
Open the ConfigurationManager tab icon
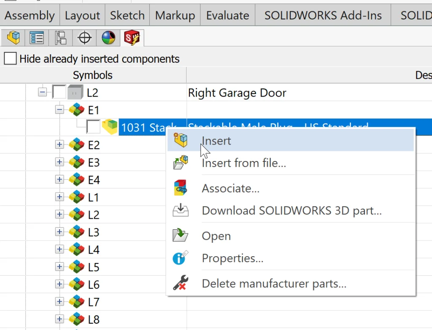[61, 38]
